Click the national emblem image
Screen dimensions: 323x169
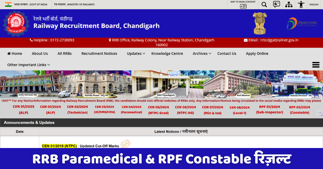[x=259, y=23]
